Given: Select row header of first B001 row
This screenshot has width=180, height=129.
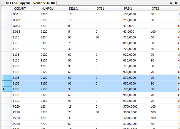Looking at the screenshot, I should [7, 14].
